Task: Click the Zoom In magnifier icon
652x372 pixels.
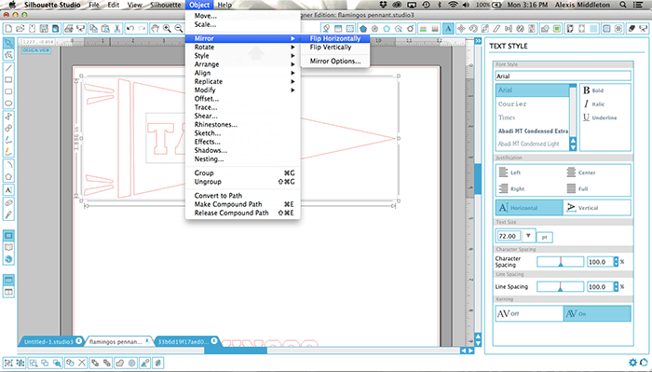Action: 167,29
